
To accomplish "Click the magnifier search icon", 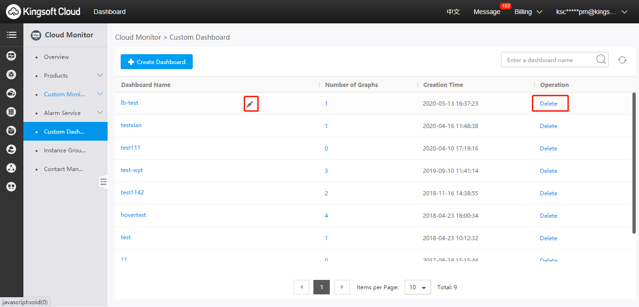I will tap(601, 59).
